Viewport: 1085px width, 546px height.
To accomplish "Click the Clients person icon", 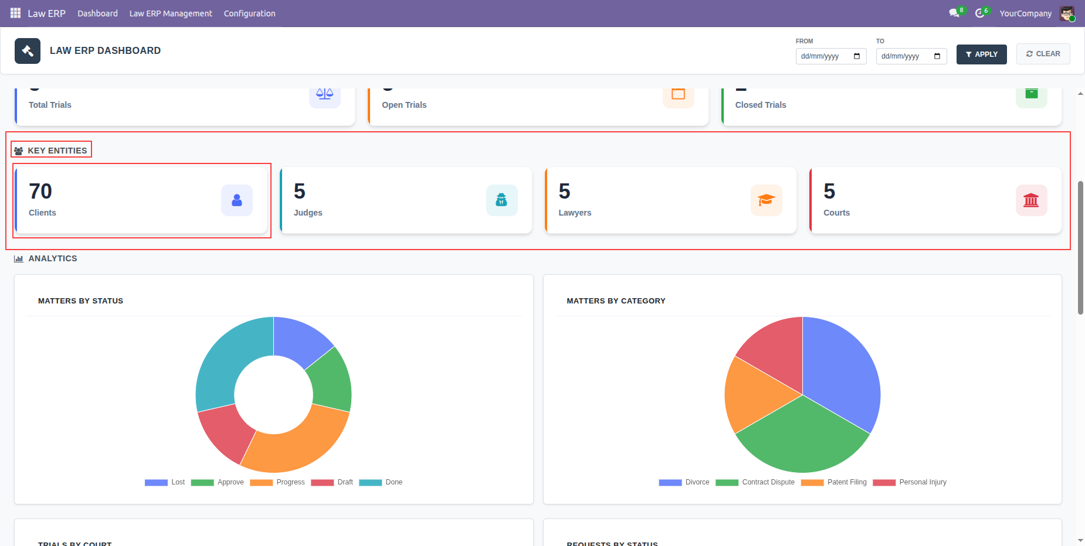I will 237,200.
